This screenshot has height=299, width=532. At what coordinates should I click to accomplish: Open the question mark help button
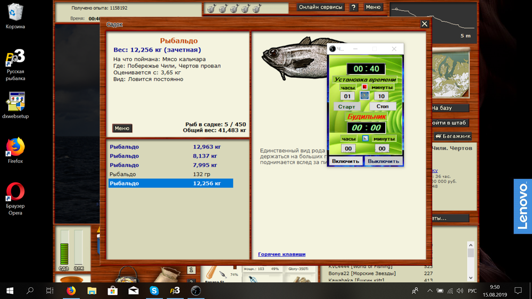click(353, 7)
